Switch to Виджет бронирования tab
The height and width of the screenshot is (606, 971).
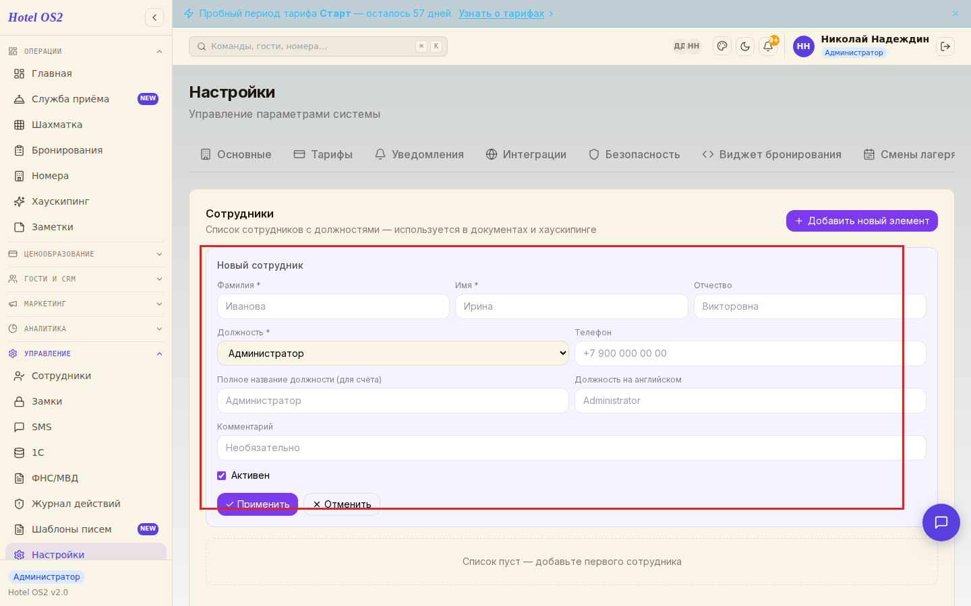click(x=772, y=154)
